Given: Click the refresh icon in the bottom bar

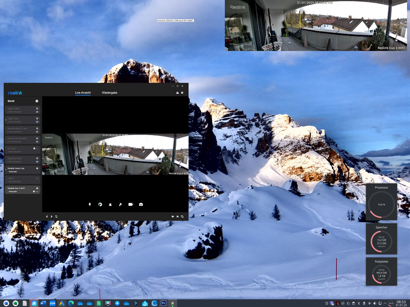Looking at the screenshot, I should [56, 216].
